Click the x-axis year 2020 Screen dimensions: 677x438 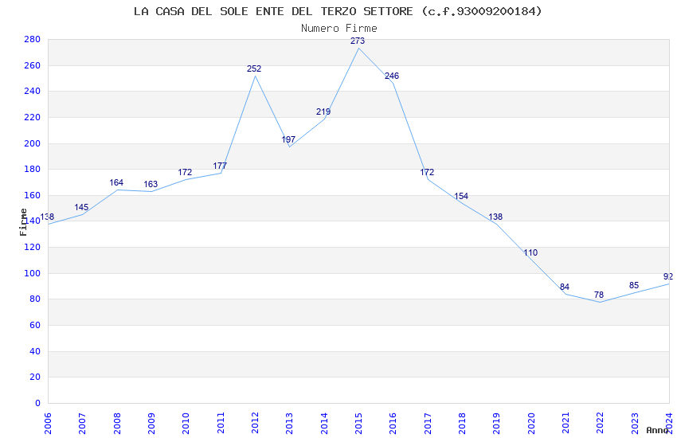531,424
